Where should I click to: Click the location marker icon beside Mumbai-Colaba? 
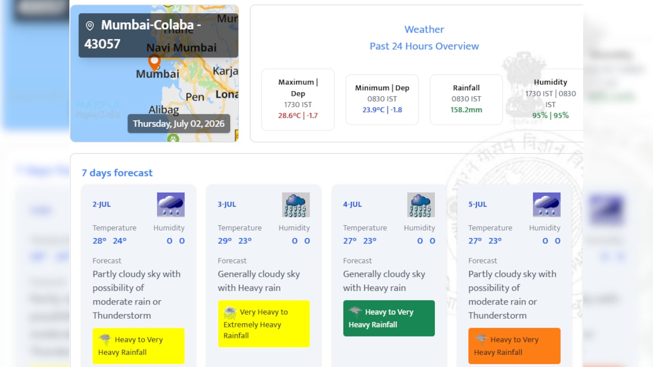tap(90, 25)
